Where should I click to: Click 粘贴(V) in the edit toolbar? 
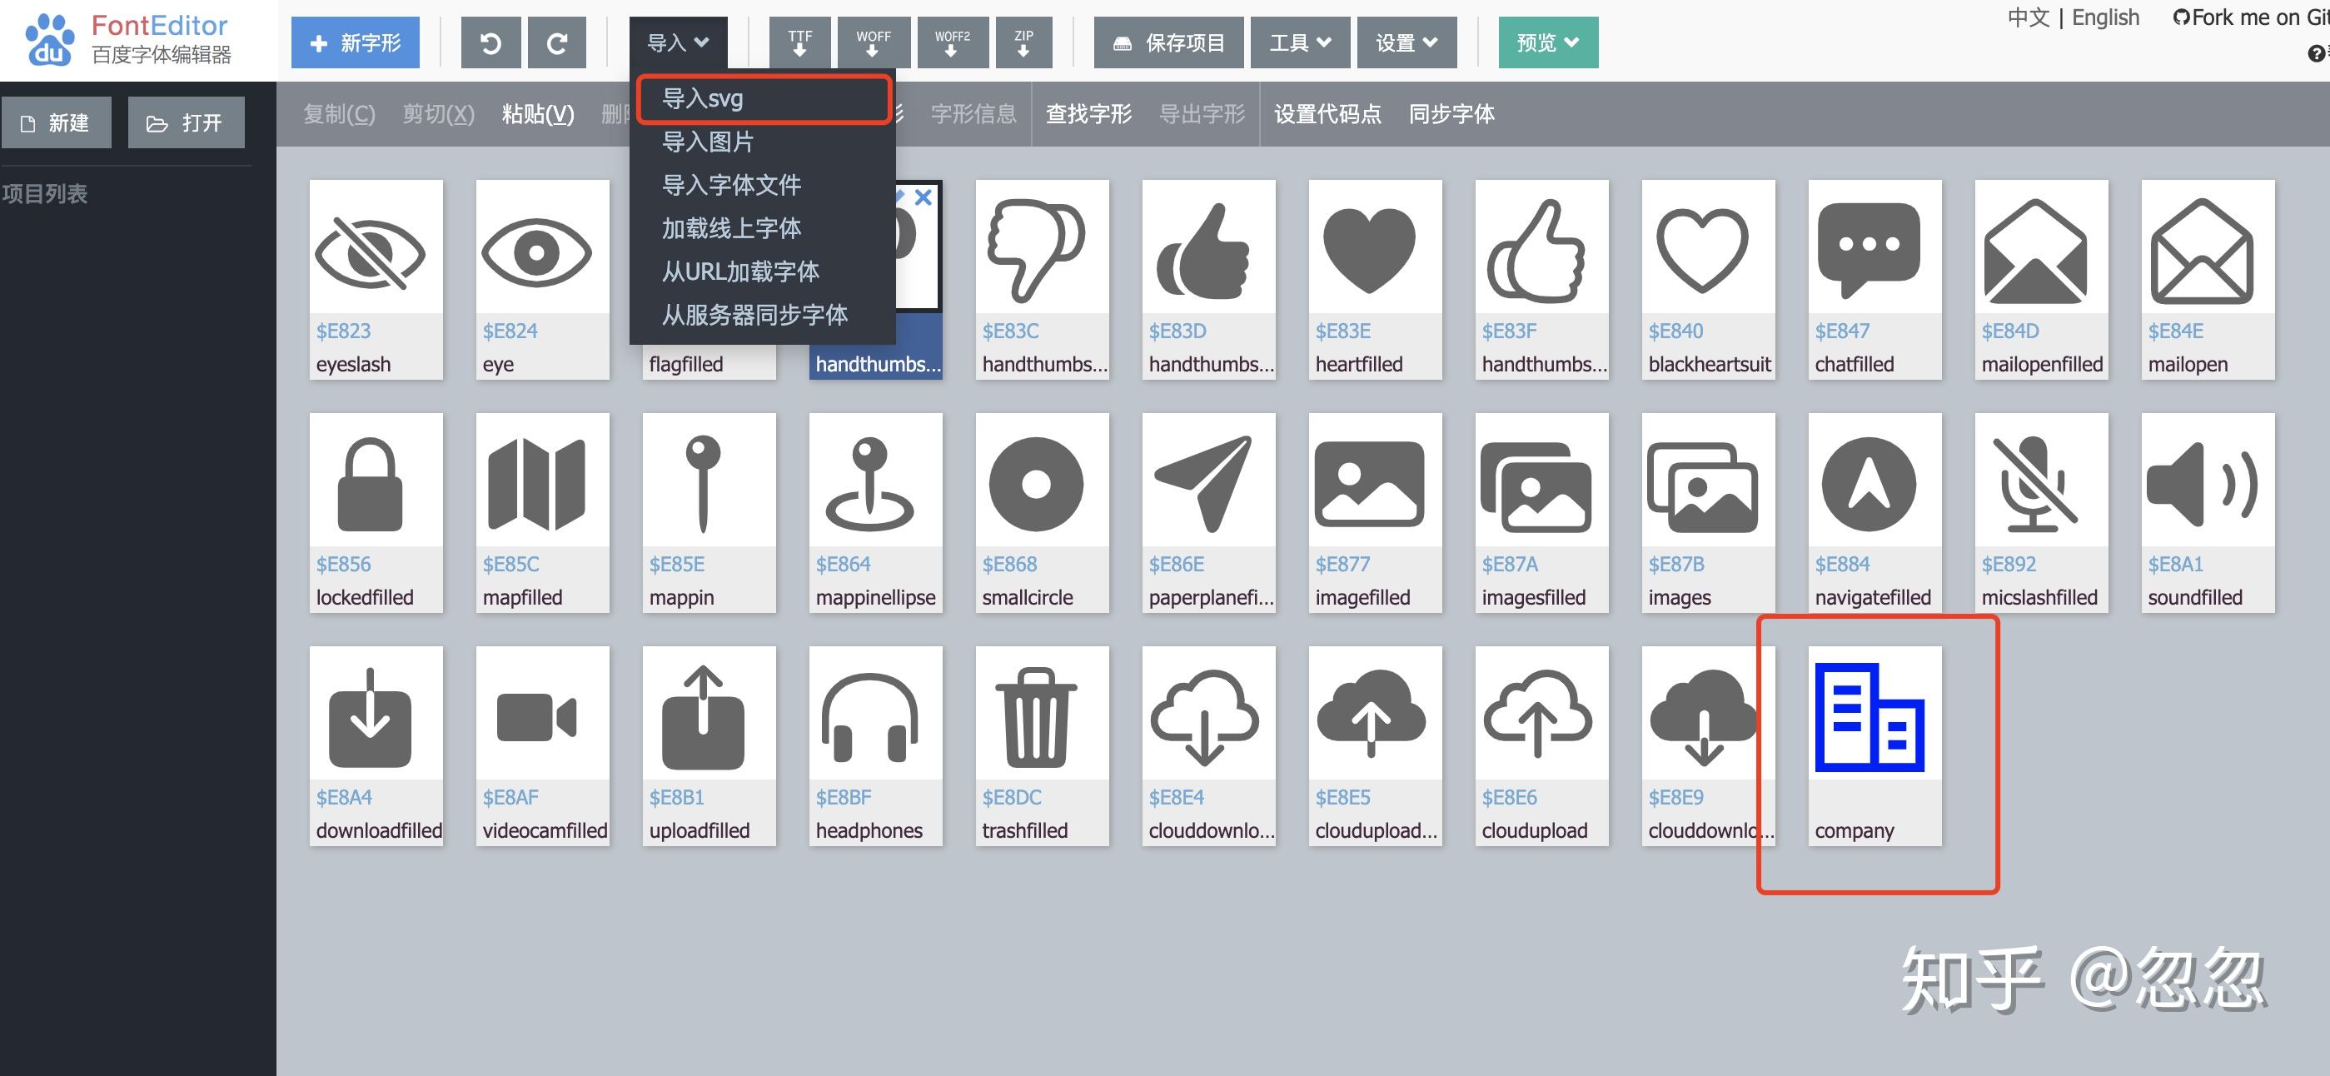pyautogui.click(x=537, y=114)
